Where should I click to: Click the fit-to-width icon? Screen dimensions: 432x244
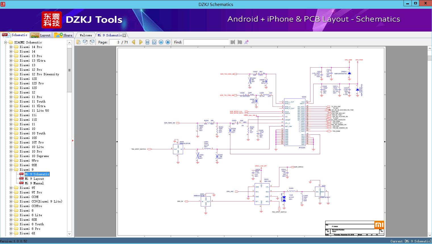147,42
